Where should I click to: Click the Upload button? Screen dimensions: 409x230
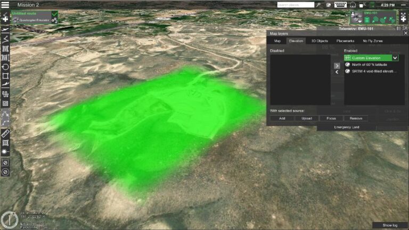pos(307,118)
